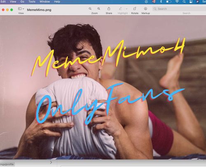
Task: Click the Share toolbar icon
Action: click(x=109, y=9)
